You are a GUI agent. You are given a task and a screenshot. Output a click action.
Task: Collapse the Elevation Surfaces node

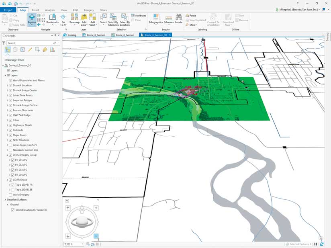coord(5,200)
